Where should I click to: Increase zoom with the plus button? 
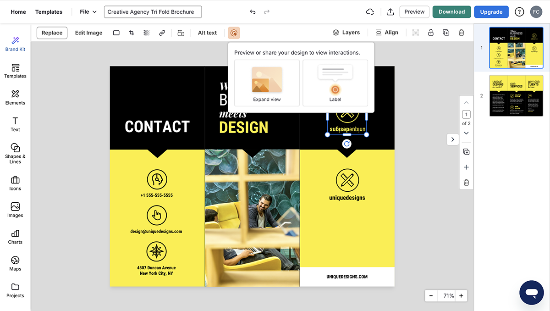pos(461,296)
